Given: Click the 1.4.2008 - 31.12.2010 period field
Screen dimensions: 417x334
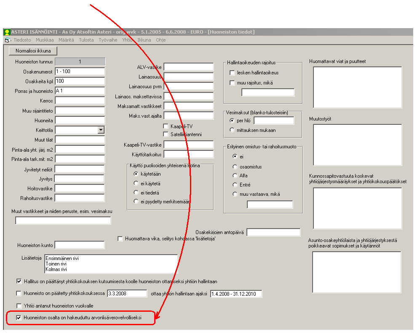Looking at the screenshot, I should 236,294.
